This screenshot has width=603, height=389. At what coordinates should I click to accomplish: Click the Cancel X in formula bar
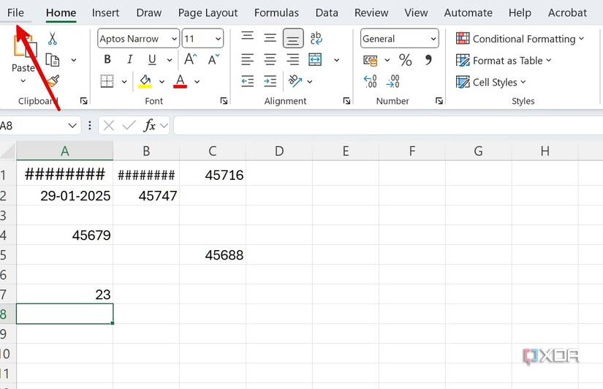pos(109,126)
